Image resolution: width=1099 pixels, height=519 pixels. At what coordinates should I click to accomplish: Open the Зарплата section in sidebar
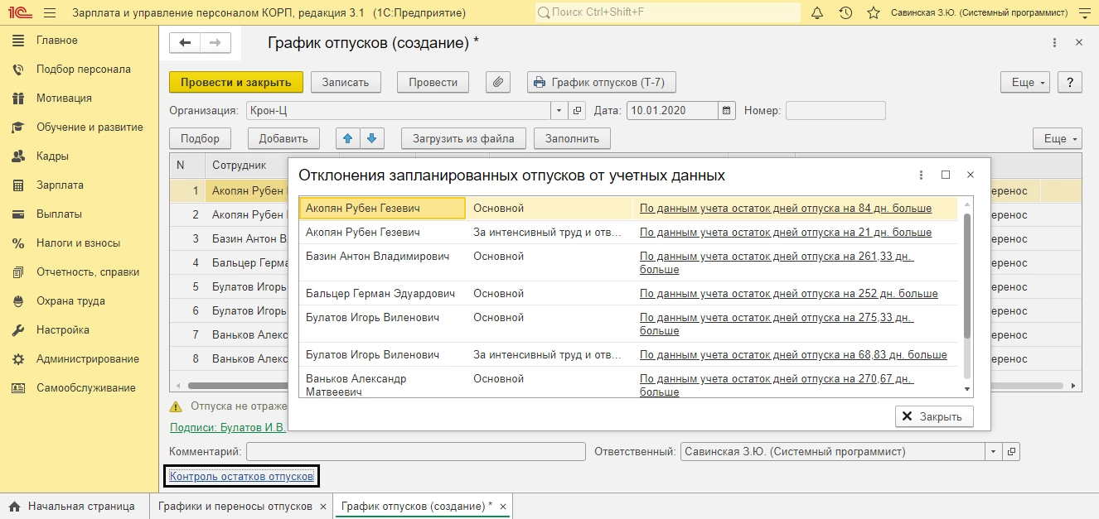pyautogui.click(x=60, y=185)
